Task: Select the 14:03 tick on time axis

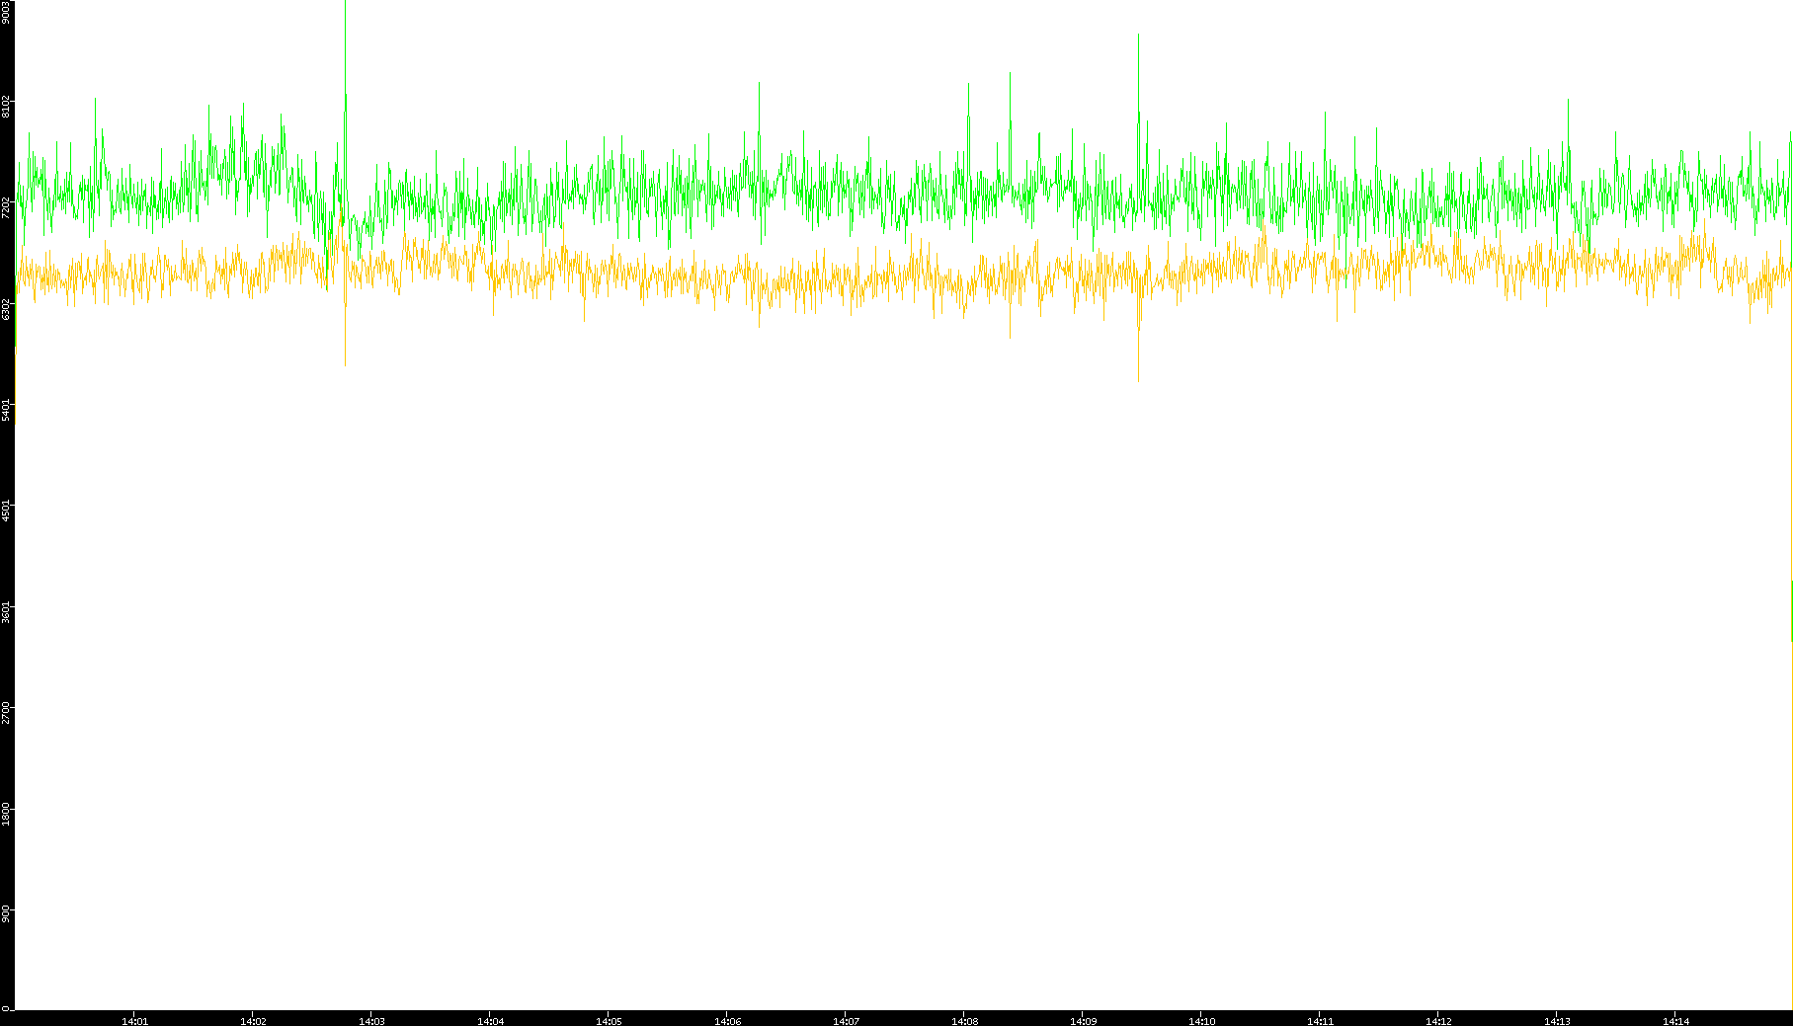Action: [x=371, y=1021]
